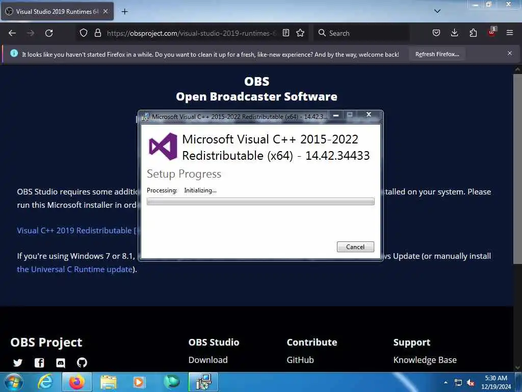The height and width of the screenshot is (392, 522).
Task: Open the Firefox hamburger menu
Action: pos(510,33)
